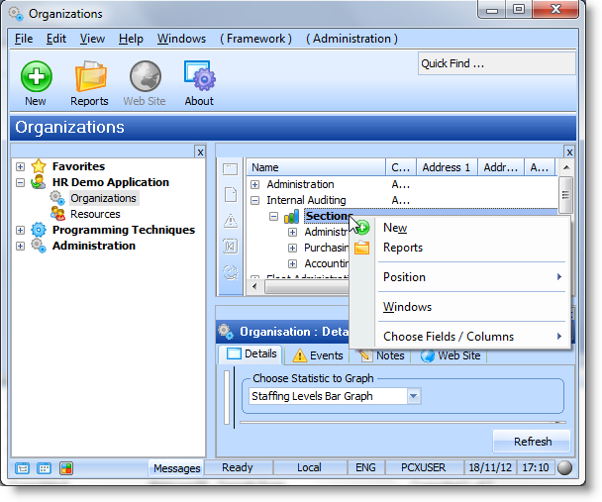Open the File menu
The height and width of the screenshot is (502, 602).
coord(24,39)
